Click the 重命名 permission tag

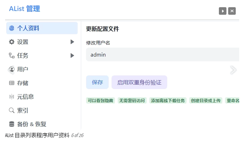point(232,100)
